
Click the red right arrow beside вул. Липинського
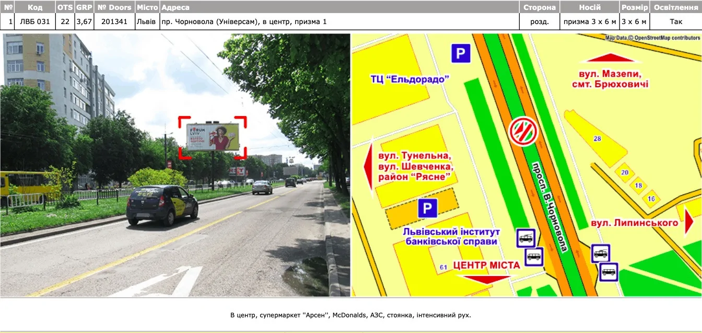pos(689,222)
